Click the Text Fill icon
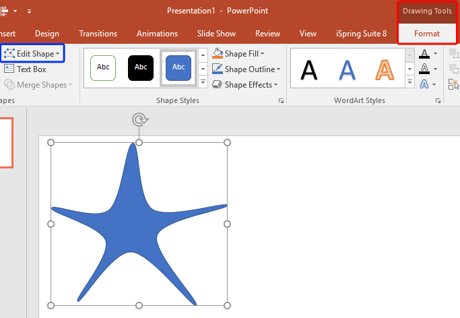The width and height of the screenshot is (460, 318). point(424,54)
